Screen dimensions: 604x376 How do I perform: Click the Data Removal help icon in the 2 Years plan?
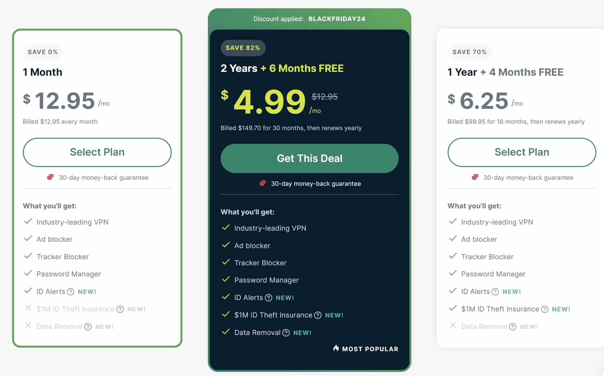click(x=286, y=333)
